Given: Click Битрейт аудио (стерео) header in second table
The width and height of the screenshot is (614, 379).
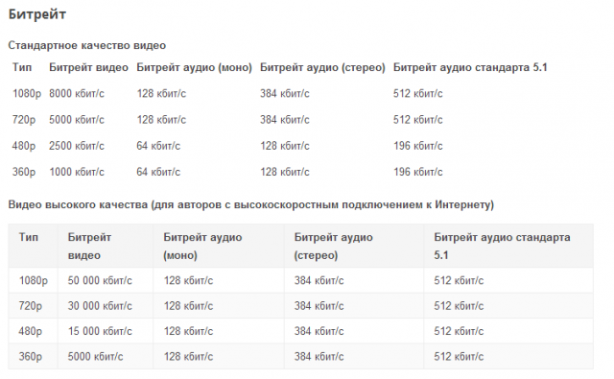Looking at the screenshot, I should point(333,247).
